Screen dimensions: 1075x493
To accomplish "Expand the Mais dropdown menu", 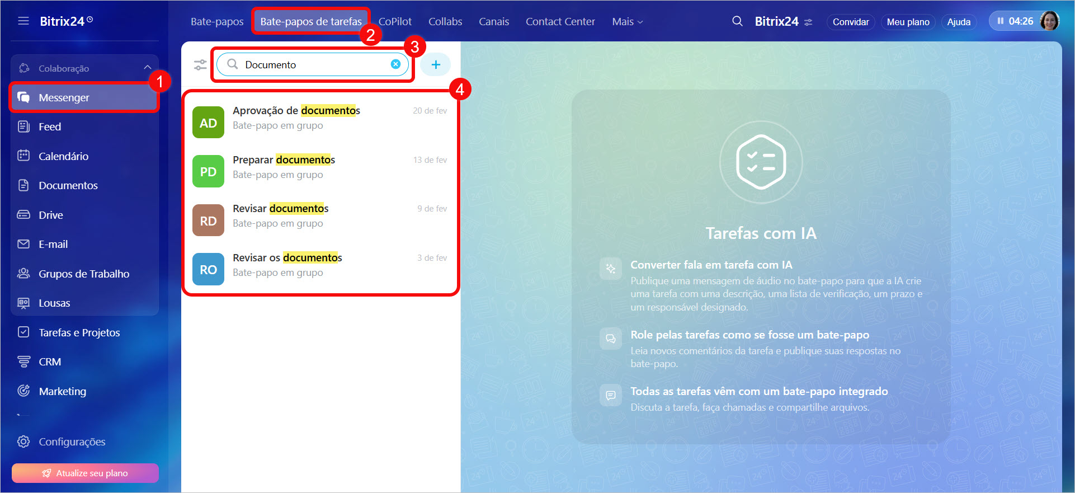I will click(627, 22).
